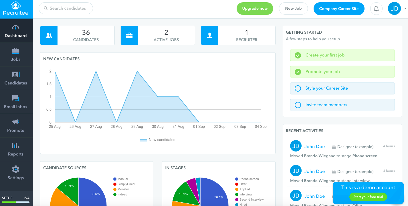Click the Recruitee logo
The image size is (408, 206).
(x=16, y=9)
